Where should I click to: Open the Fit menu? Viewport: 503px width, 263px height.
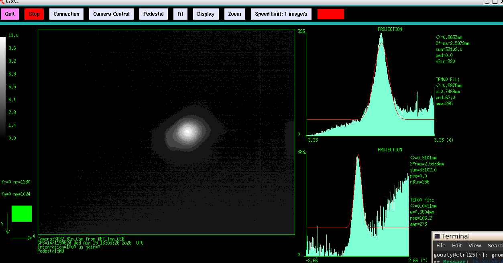click(181, 14)
